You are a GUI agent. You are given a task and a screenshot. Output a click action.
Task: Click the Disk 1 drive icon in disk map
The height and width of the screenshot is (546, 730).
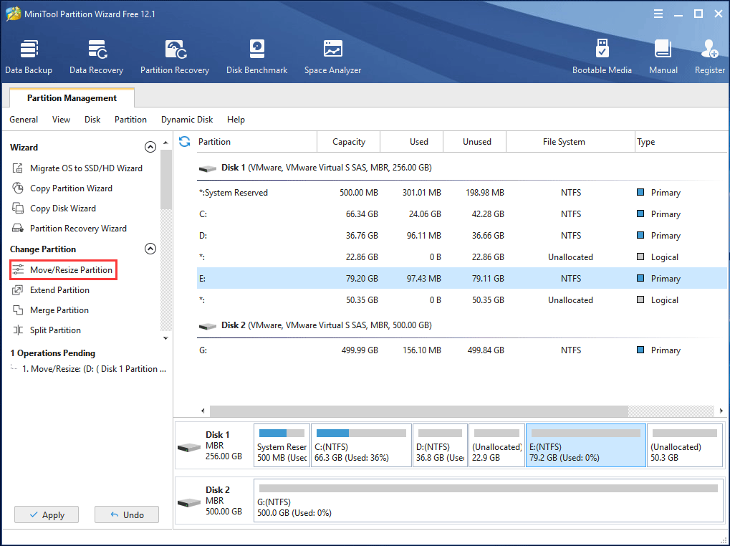(x=189, y=448)
